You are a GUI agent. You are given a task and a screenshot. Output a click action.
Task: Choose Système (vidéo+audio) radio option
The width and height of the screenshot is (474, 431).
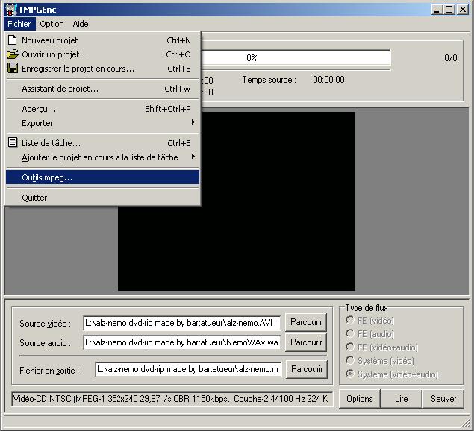point(350,374)
